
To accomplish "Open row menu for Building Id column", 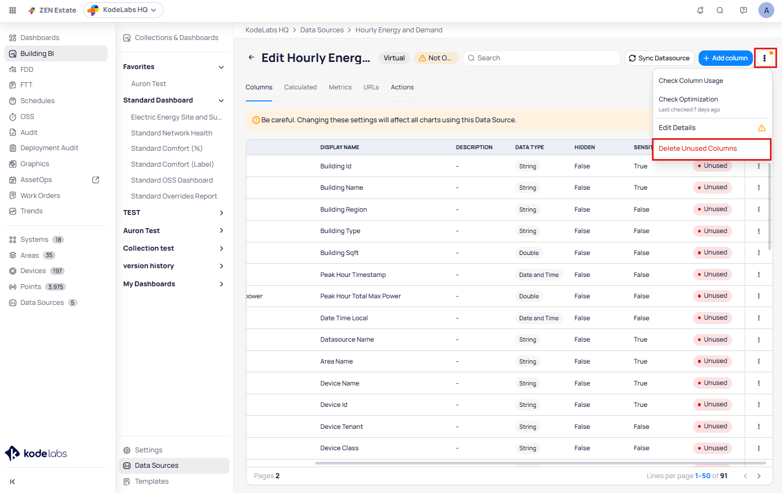I will (759, 166).
